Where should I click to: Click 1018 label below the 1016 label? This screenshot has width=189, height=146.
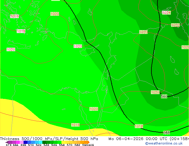click(21, 31)
